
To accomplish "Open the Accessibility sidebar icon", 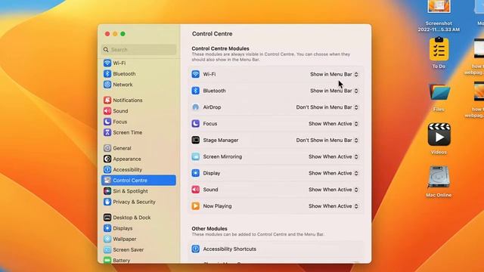I will [x=107, y=169].
